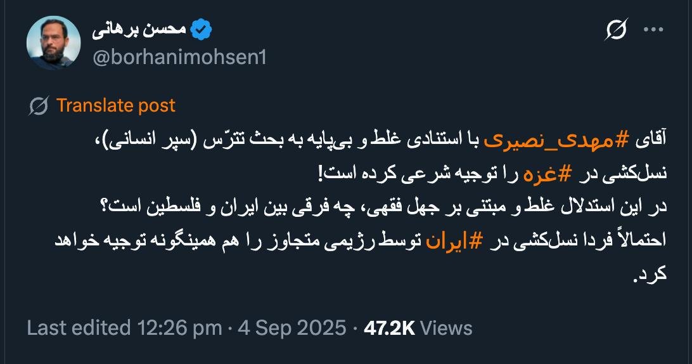Click the Last edited label
The image size is (692, 364).
tap(79, 328)
